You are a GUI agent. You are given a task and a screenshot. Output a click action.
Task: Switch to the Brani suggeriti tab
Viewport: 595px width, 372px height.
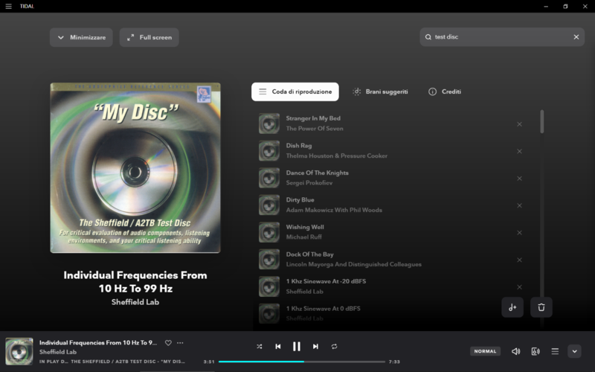[380, 92]
